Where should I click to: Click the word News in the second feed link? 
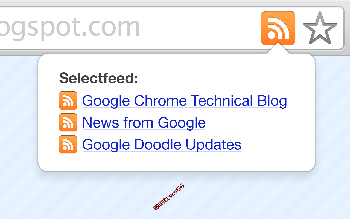click(101, 122)
